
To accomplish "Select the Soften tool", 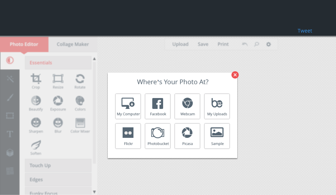I will click(x=36, y=148).
